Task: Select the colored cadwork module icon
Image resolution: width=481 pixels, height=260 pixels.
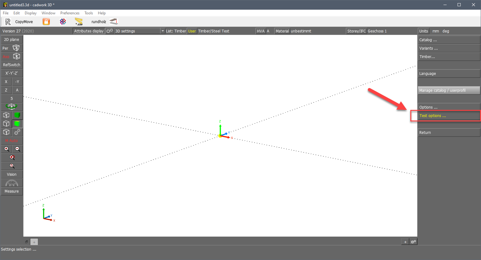Action: click(x=63, y=21)
